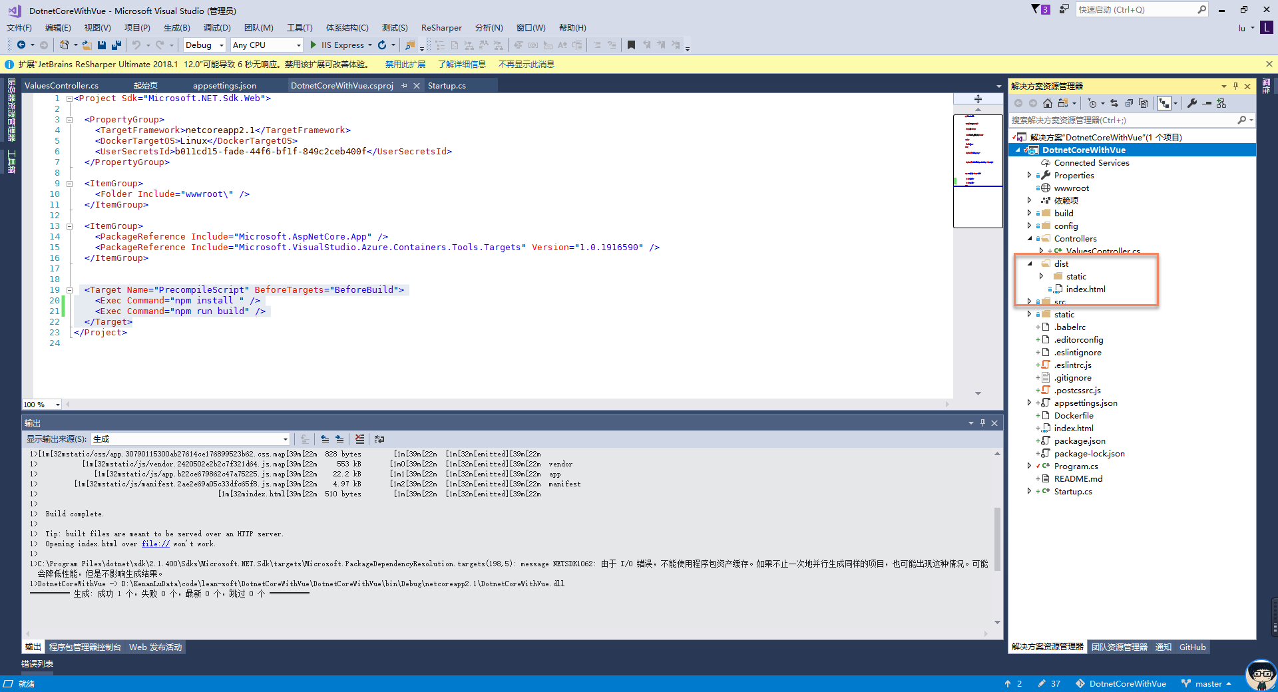The image size is (1278, 692).
Task: Toggle word wrap in the Output panel
Action: coord(379,439)
